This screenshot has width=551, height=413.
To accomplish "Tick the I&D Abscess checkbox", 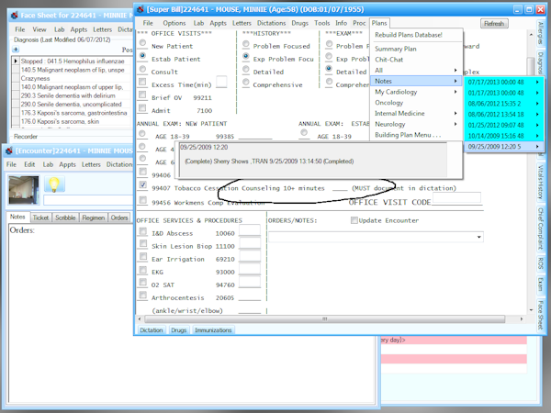I will click(142, 233).
